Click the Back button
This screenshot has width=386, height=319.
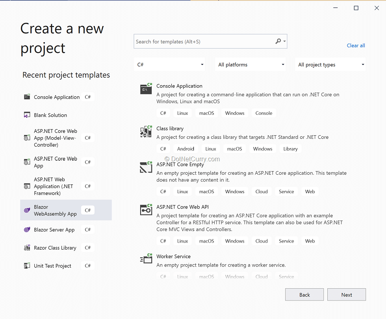coord(304,295)
